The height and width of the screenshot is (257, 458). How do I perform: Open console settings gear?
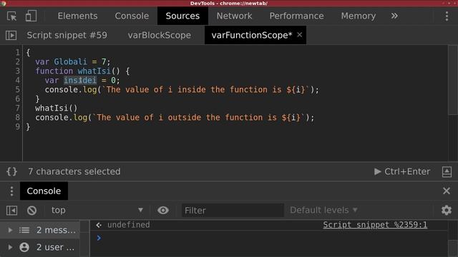447,210
